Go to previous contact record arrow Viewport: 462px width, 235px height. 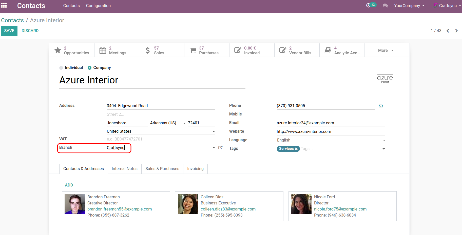[448, 31]
